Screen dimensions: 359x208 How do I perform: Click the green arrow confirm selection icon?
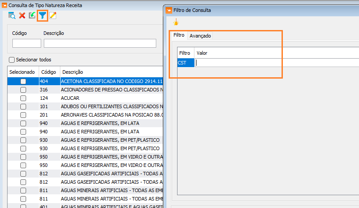(32, 15)
